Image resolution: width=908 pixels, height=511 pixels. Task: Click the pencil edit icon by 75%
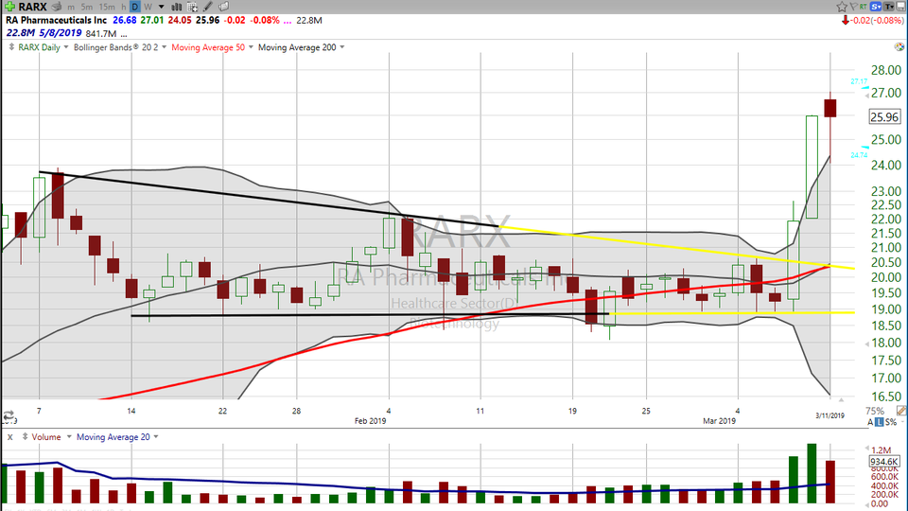[x=901, y=411]
